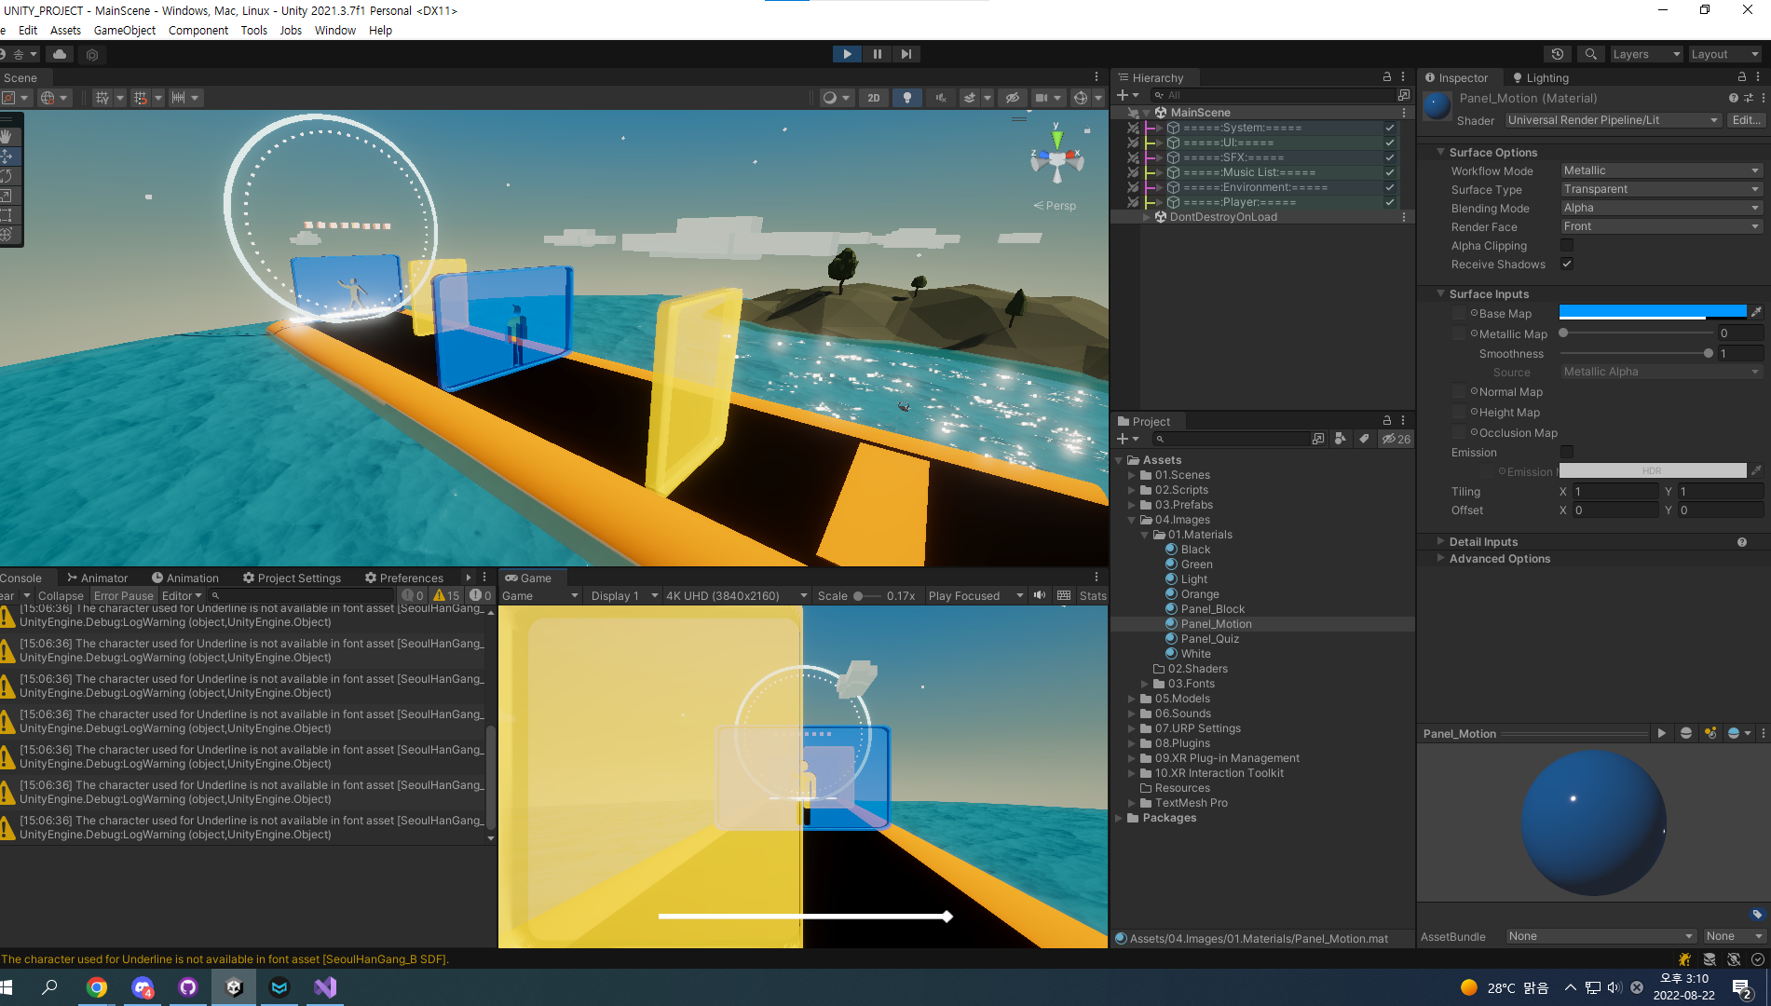Change the Surface Type dropdown
Image resolution: width=1771 pixels, height=1006 pixels.
[x=1662, y=189]
